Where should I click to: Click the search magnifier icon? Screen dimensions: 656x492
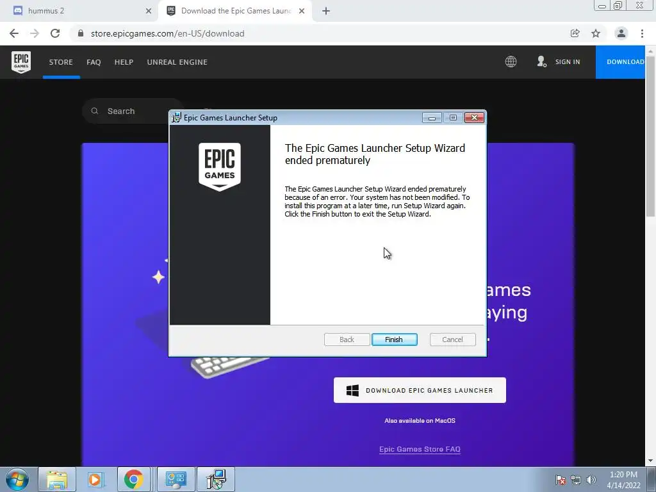point(95,111)
